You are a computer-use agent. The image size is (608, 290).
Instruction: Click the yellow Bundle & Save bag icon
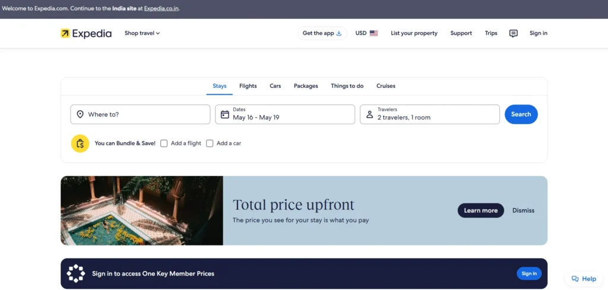(x=80, y=144)
